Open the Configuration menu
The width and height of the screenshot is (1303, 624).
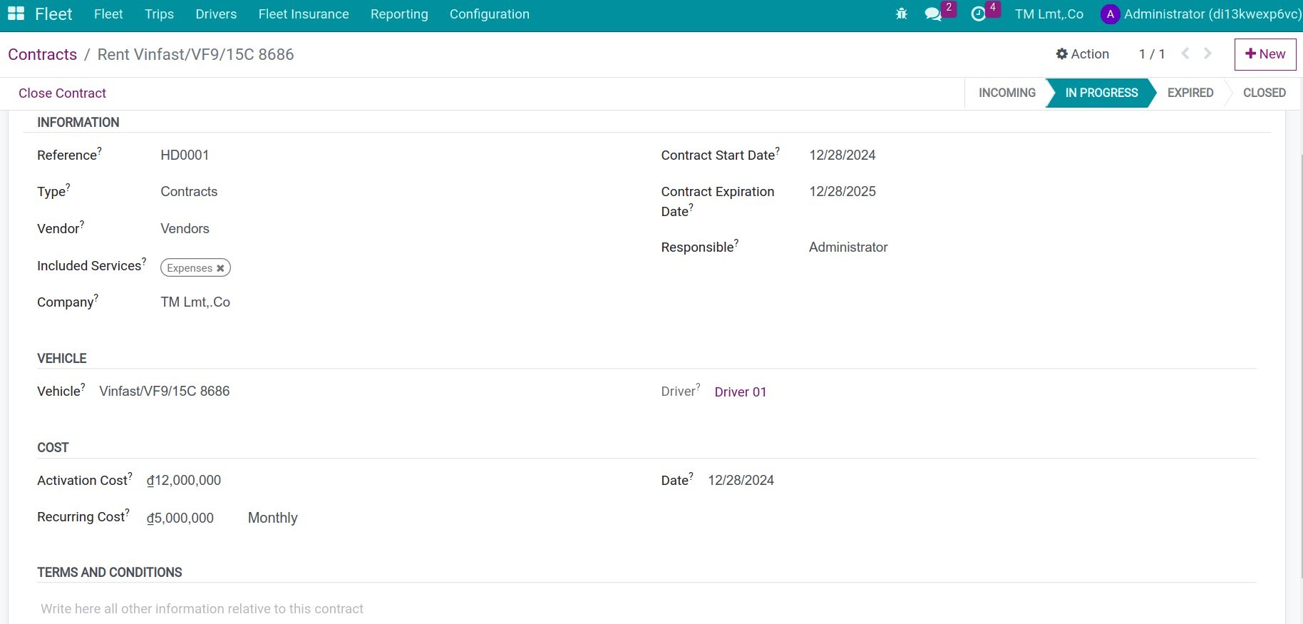click(x=490, y=14)
